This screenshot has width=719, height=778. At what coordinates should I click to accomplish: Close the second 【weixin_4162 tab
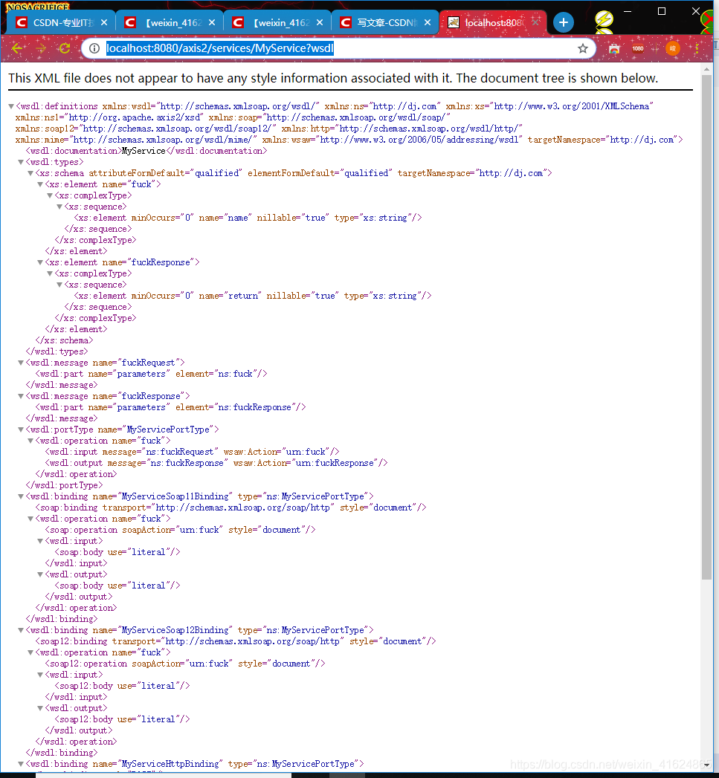point(320,22)
